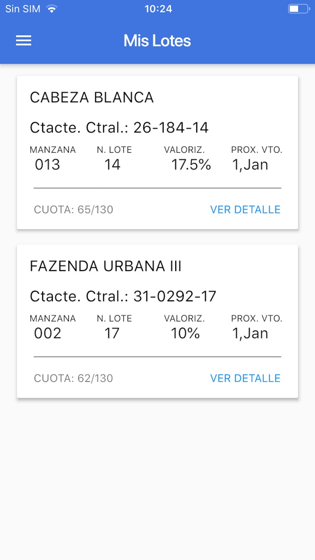Select the CABEZA BLANCA card title

click(x=92, y=98)
